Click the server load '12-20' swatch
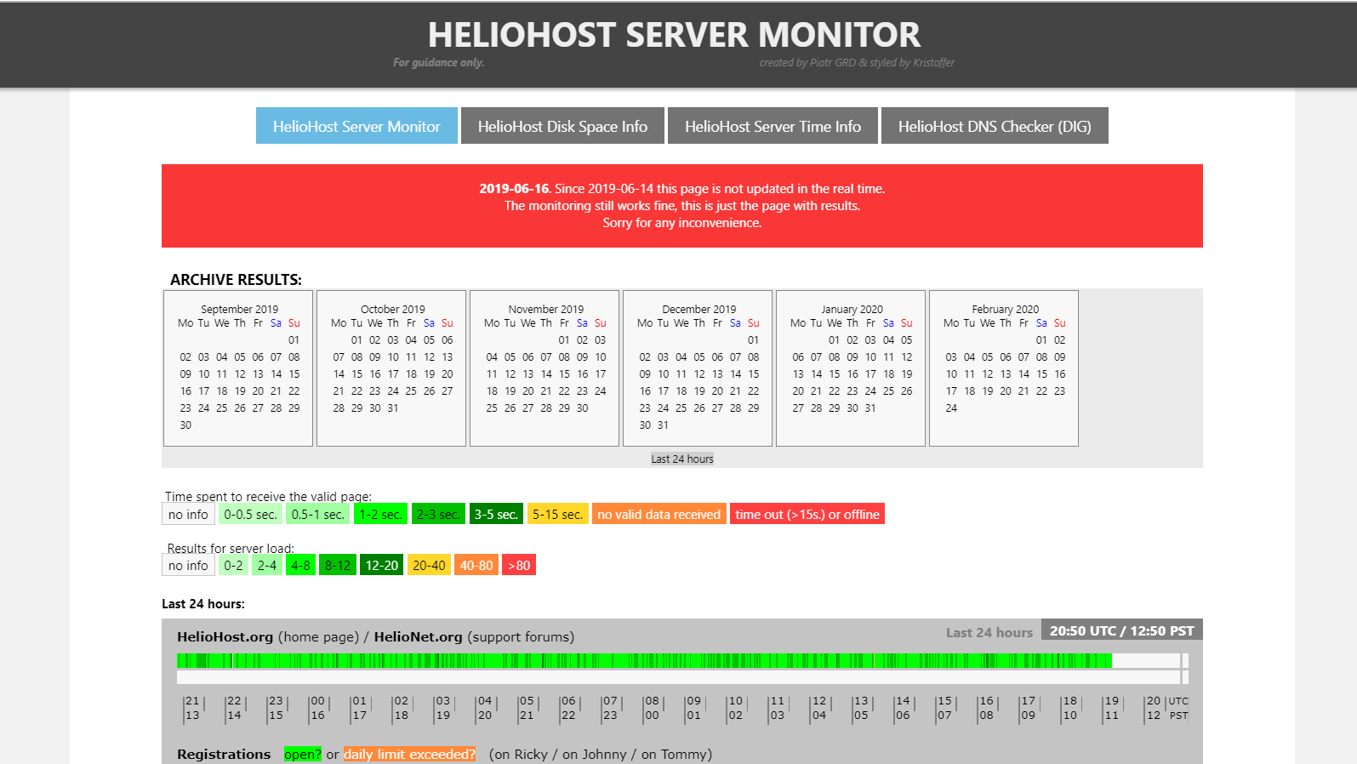 point(382,565)
